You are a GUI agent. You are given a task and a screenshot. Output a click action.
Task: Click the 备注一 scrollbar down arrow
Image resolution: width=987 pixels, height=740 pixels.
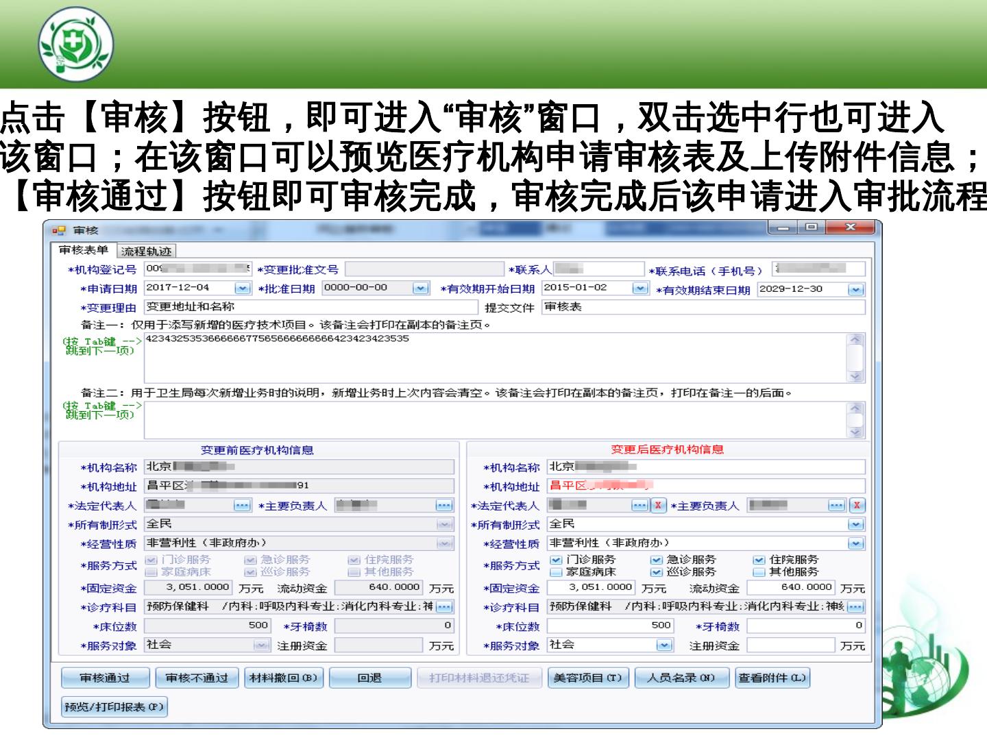(855, 375)
